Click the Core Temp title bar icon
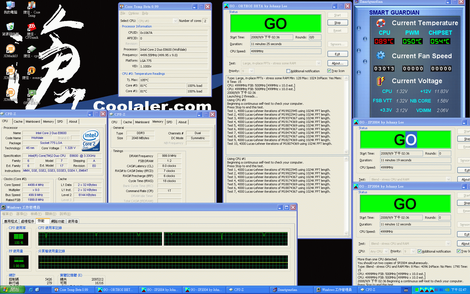This screenshot has height=294, width=470. click(122, 6)
